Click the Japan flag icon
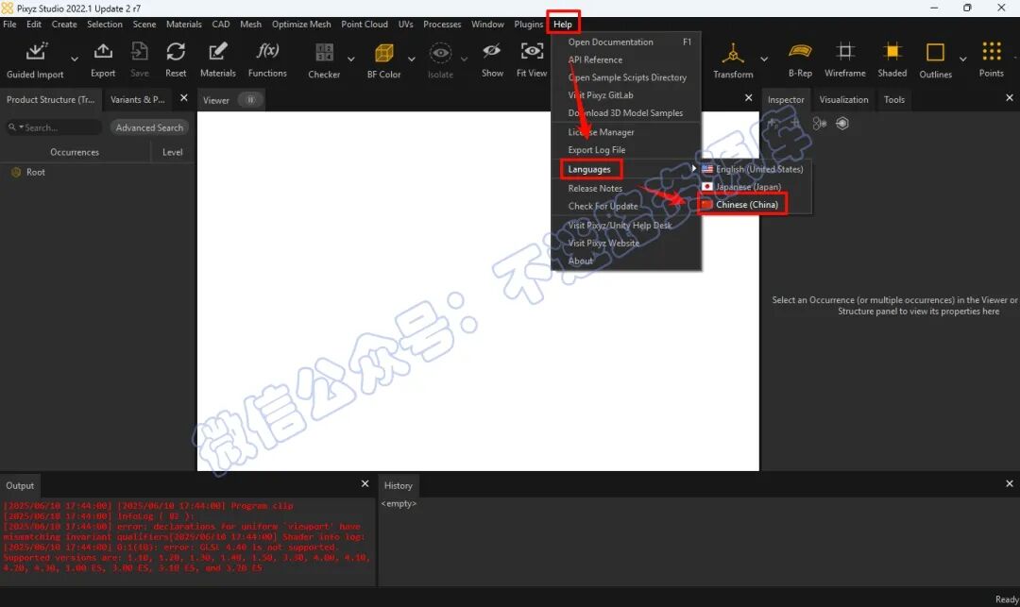Image resolution: width=1020 pixels, height=607 pixels. click(707, 187)
